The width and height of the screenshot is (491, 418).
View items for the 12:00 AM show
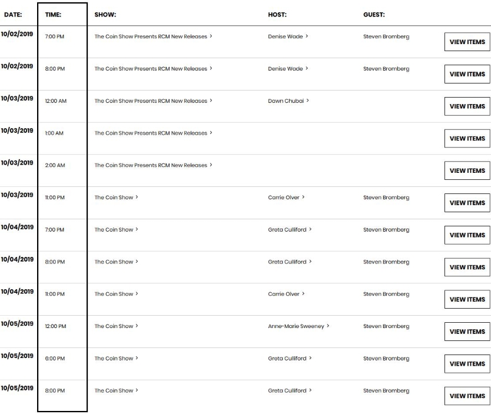pos(467,106)
